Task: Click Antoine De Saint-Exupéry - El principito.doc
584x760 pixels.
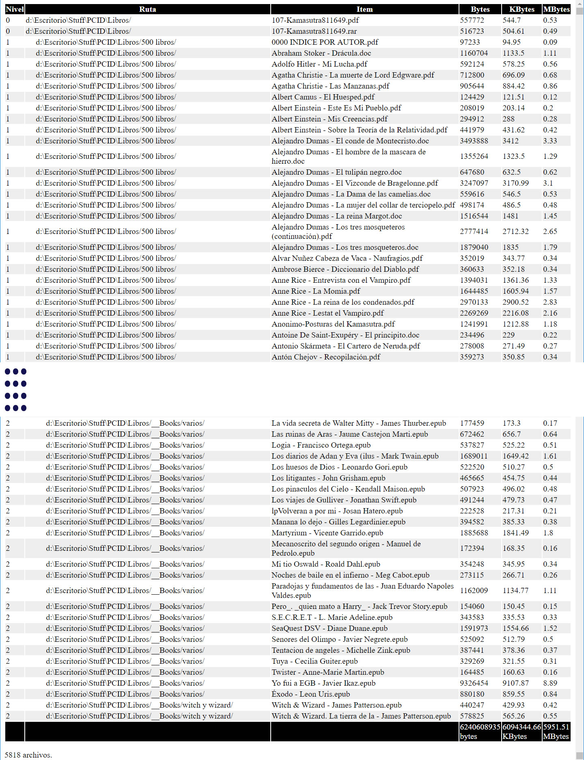Action: coord(345,335)
